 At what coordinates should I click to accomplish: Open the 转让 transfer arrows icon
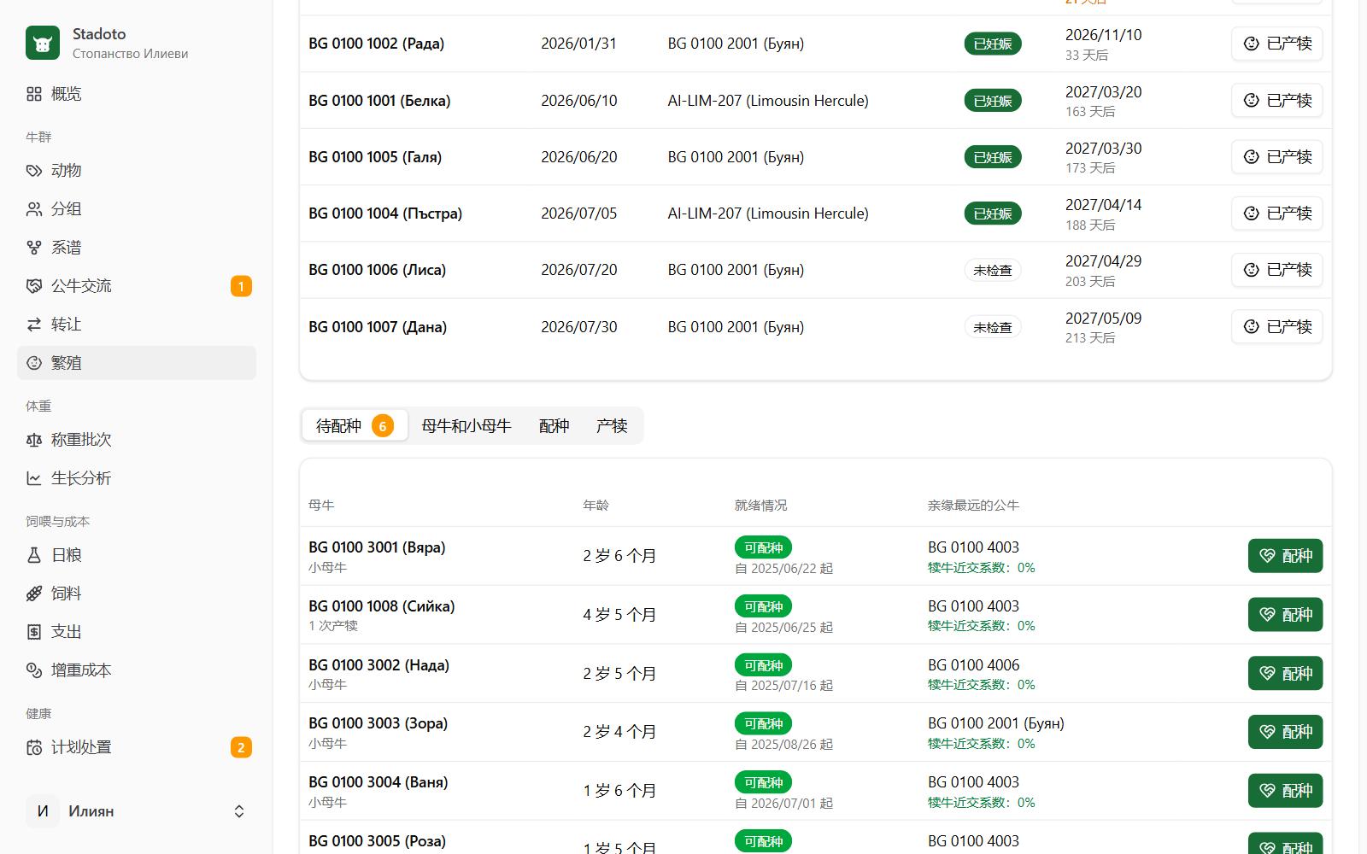[x=34, y=325]
